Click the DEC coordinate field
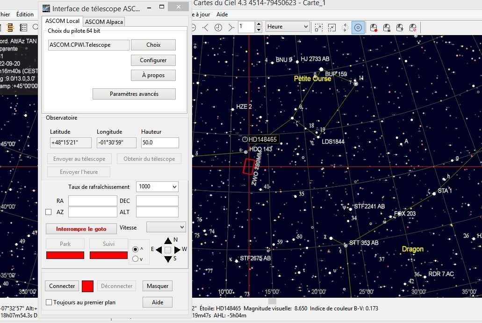Viewport: 482px width, 323px height. pyautogui.click(x=157, y=201)
